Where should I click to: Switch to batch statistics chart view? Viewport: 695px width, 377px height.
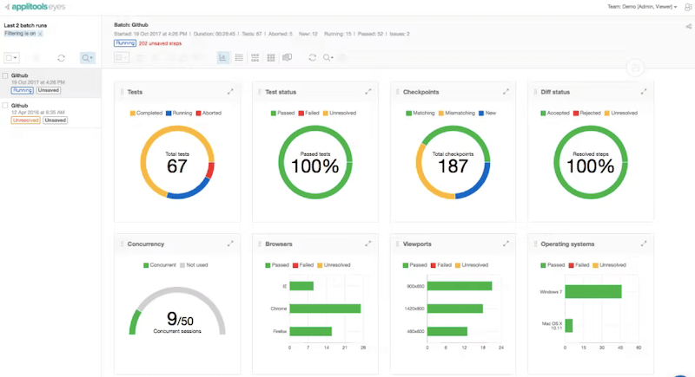click(223, 57)
